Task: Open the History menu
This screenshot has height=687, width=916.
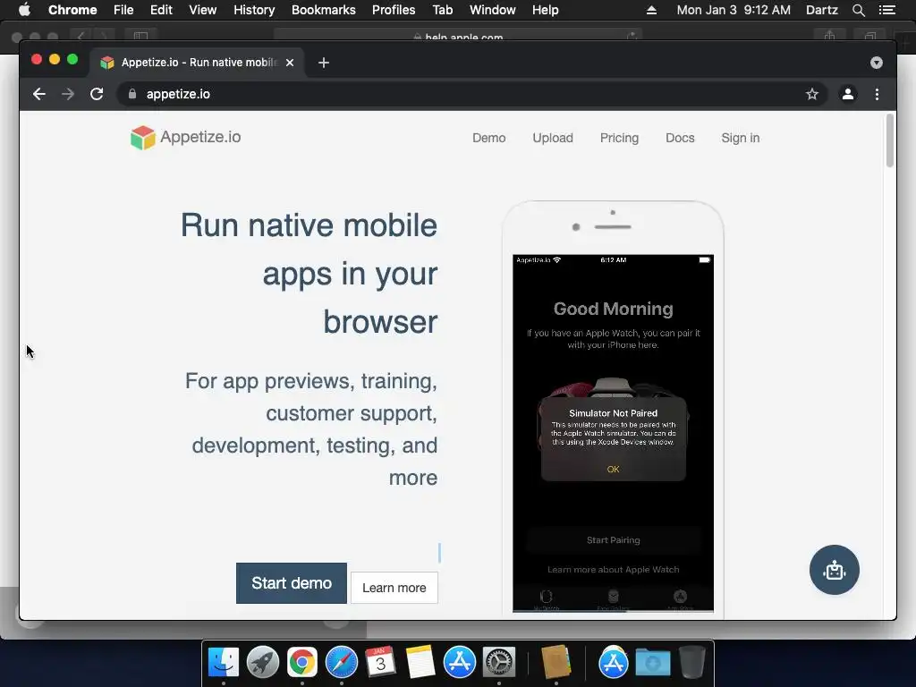Action: coord(254,10)
